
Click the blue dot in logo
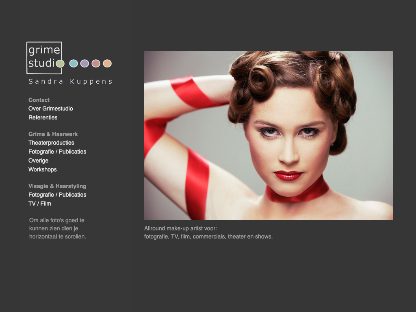[x=74, y=63]
